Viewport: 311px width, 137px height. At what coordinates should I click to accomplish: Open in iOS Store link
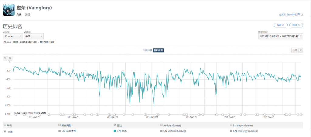(289, 15)
